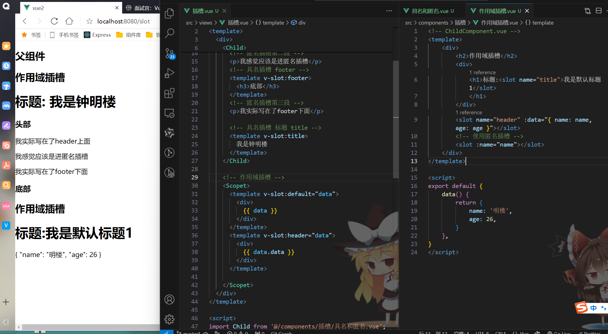The width and height of the screenshot is (608, 334).
Task: Open the circular git branch extension icon
Action: coord(169,153)
